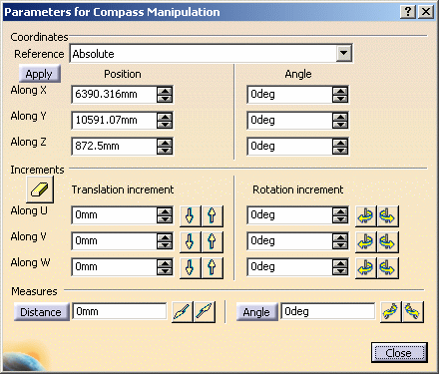
Task: Translate negative along U down-arrow icon
Action: click(190, 215)
